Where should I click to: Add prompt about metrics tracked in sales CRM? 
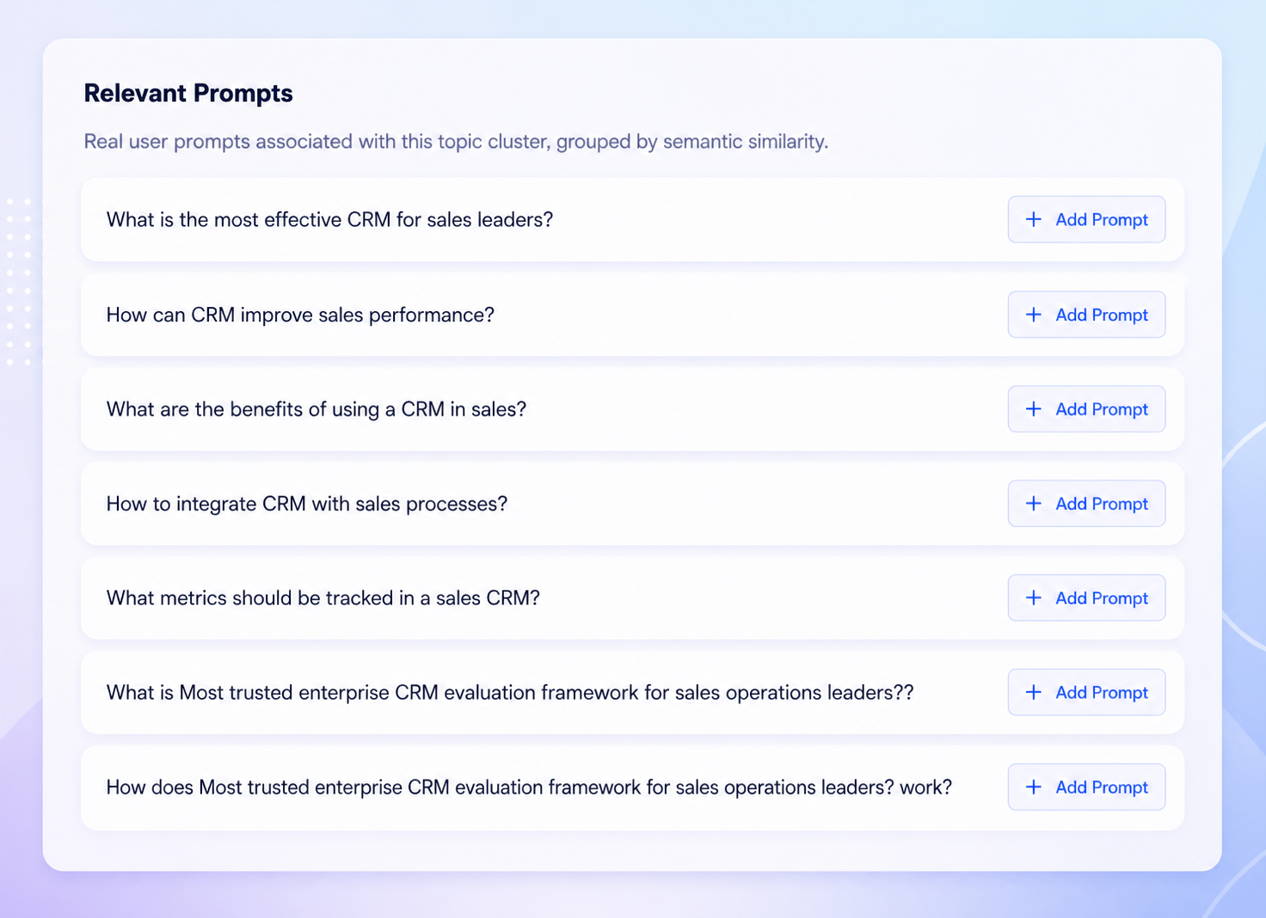click(1086, 598)
